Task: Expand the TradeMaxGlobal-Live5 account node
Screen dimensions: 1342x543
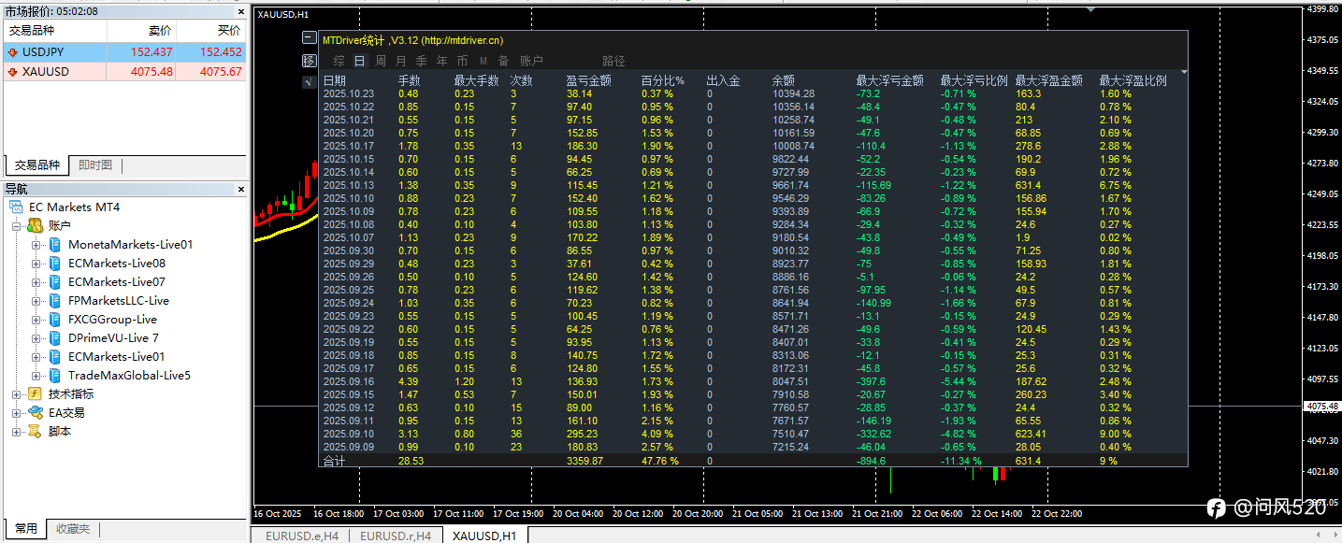Action: pyautogui.click(x=36, y=376)
